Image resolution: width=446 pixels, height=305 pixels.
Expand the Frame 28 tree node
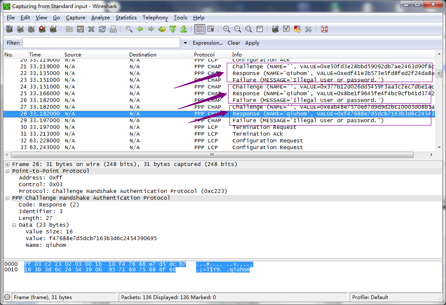point(8,164)
